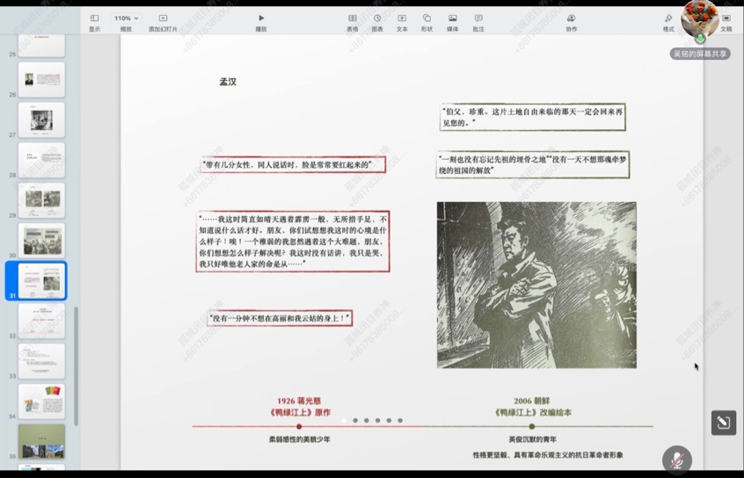Add a comment with 批注 icon
Viewport: 744px width, 478px height.
pos(478,22)
